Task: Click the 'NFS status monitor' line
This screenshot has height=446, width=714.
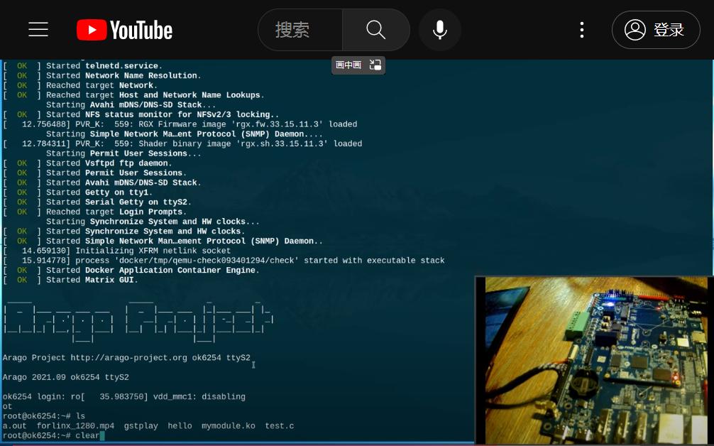Action: coord(141,115)
